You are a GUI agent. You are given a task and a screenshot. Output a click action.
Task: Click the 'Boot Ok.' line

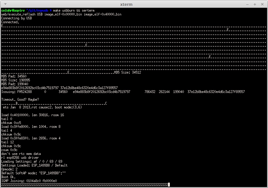click(x=8, y=177)
